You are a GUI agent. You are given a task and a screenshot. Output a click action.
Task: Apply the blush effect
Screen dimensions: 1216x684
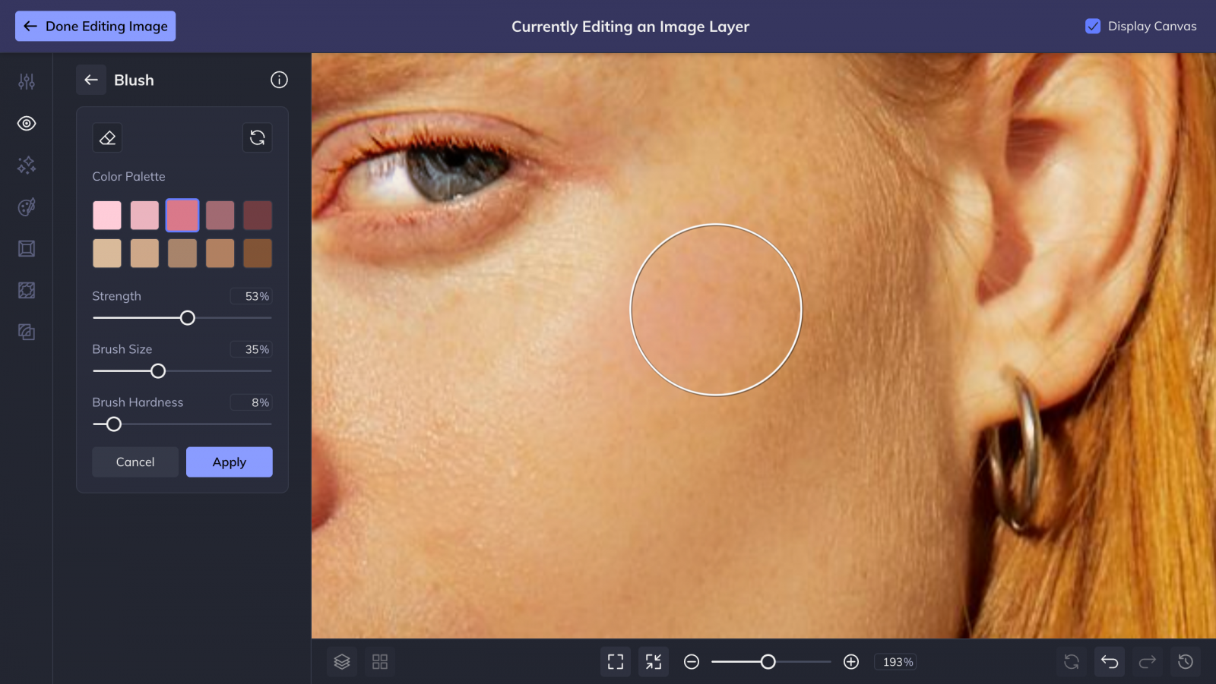point(229,462)
